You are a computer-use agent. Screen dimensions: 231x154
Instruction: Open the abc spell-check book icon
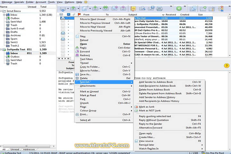(133, 9)
